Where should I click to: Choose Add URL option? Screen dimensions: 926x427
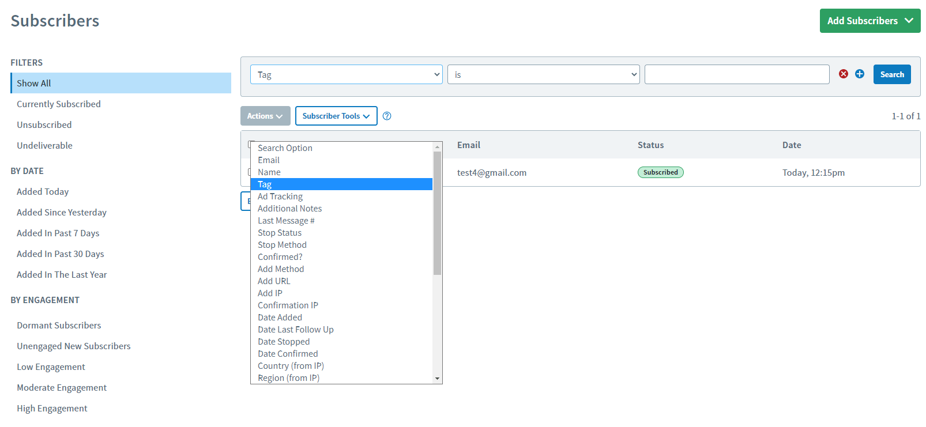pos(341,281)
